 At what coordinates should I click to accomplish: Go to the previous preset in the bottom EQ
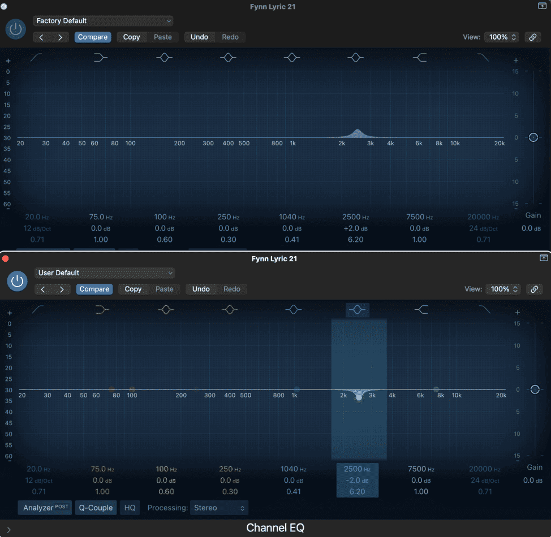click(43, 289)
